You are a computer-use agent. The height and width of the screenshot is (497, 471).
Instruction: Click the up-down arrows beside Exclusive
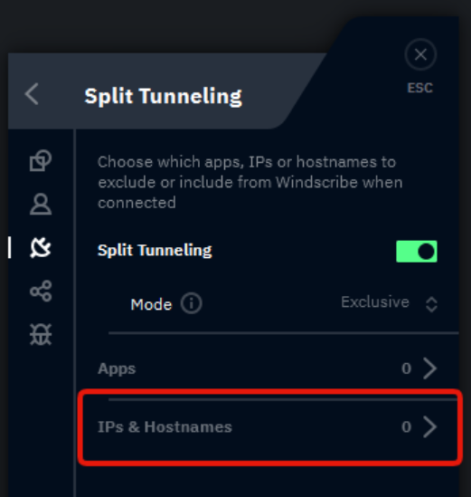pyautogui.click(x=431, y=304)
